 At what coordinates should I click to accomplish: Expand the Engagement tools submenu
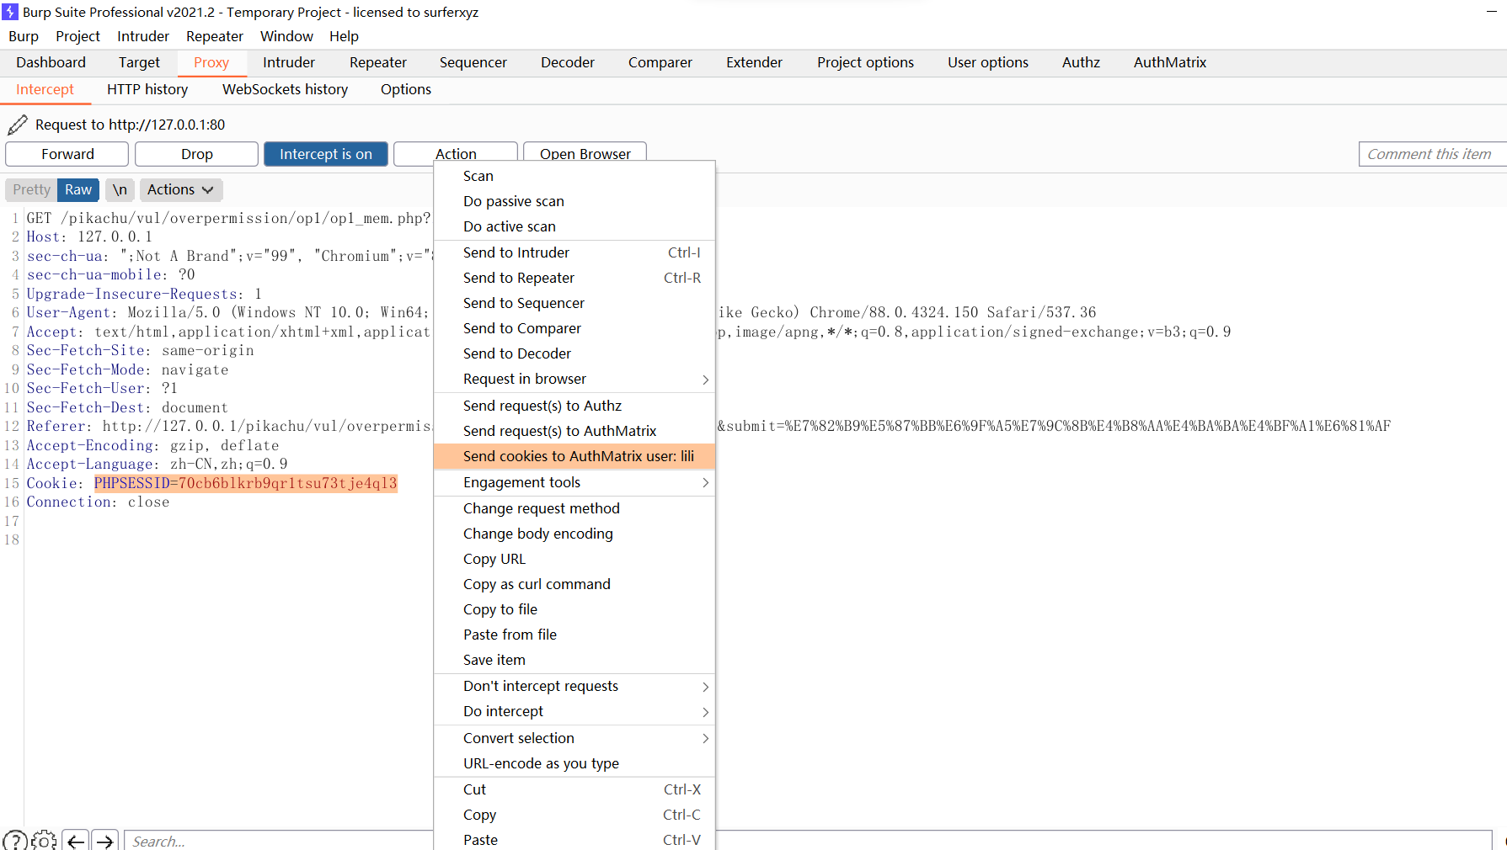[521, 482]
